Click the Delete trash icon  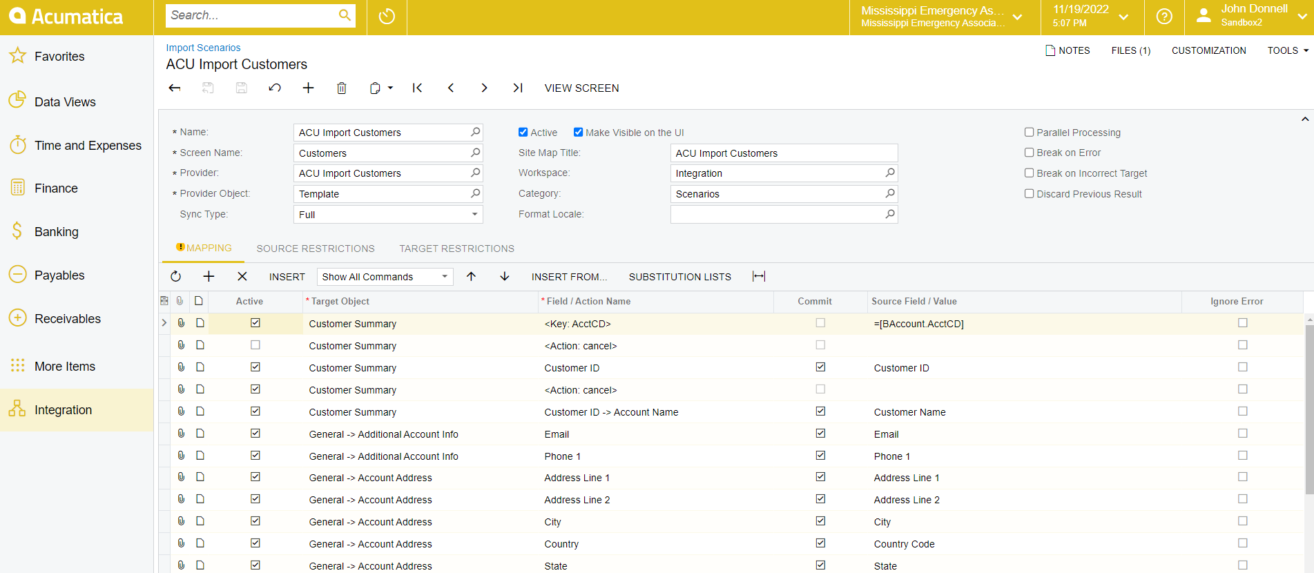coord(342,88)
